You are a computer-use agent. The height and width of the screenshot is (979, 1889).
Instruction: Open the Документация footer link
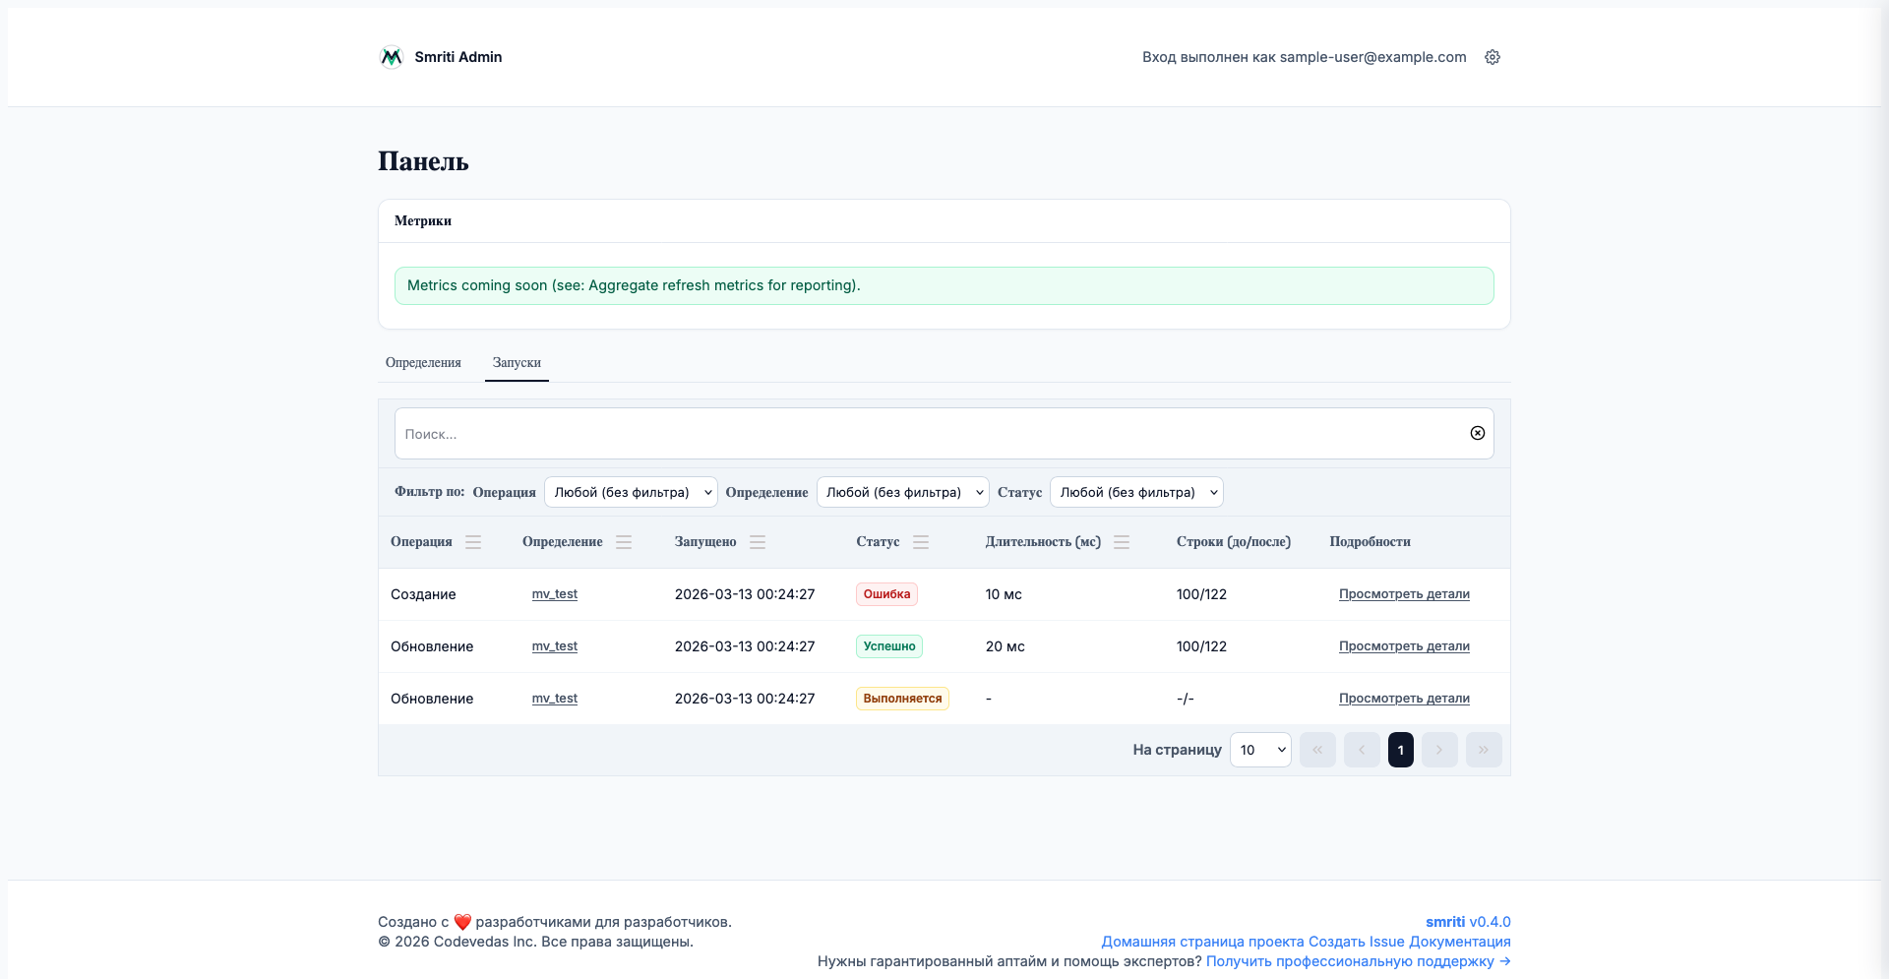(x=1459, y=942)
